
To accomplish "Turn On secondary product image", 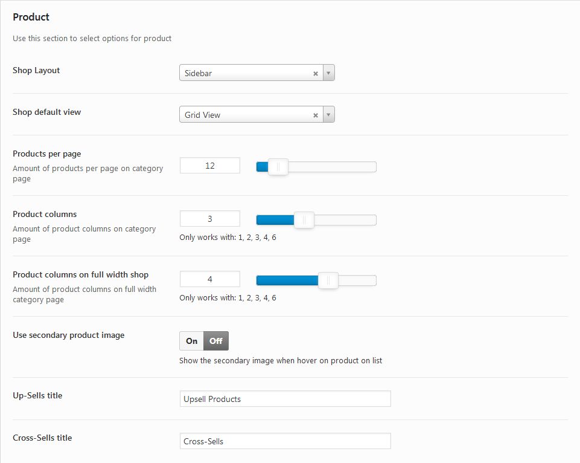I will tap(191, 341).
